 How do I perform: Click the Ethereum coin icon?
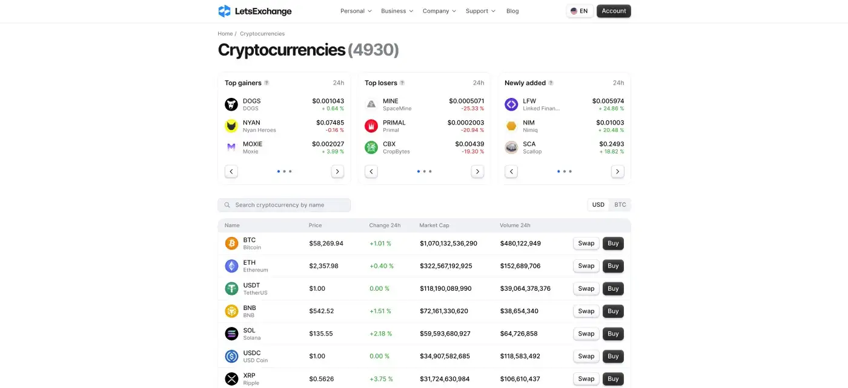click(x=231, y=266)
